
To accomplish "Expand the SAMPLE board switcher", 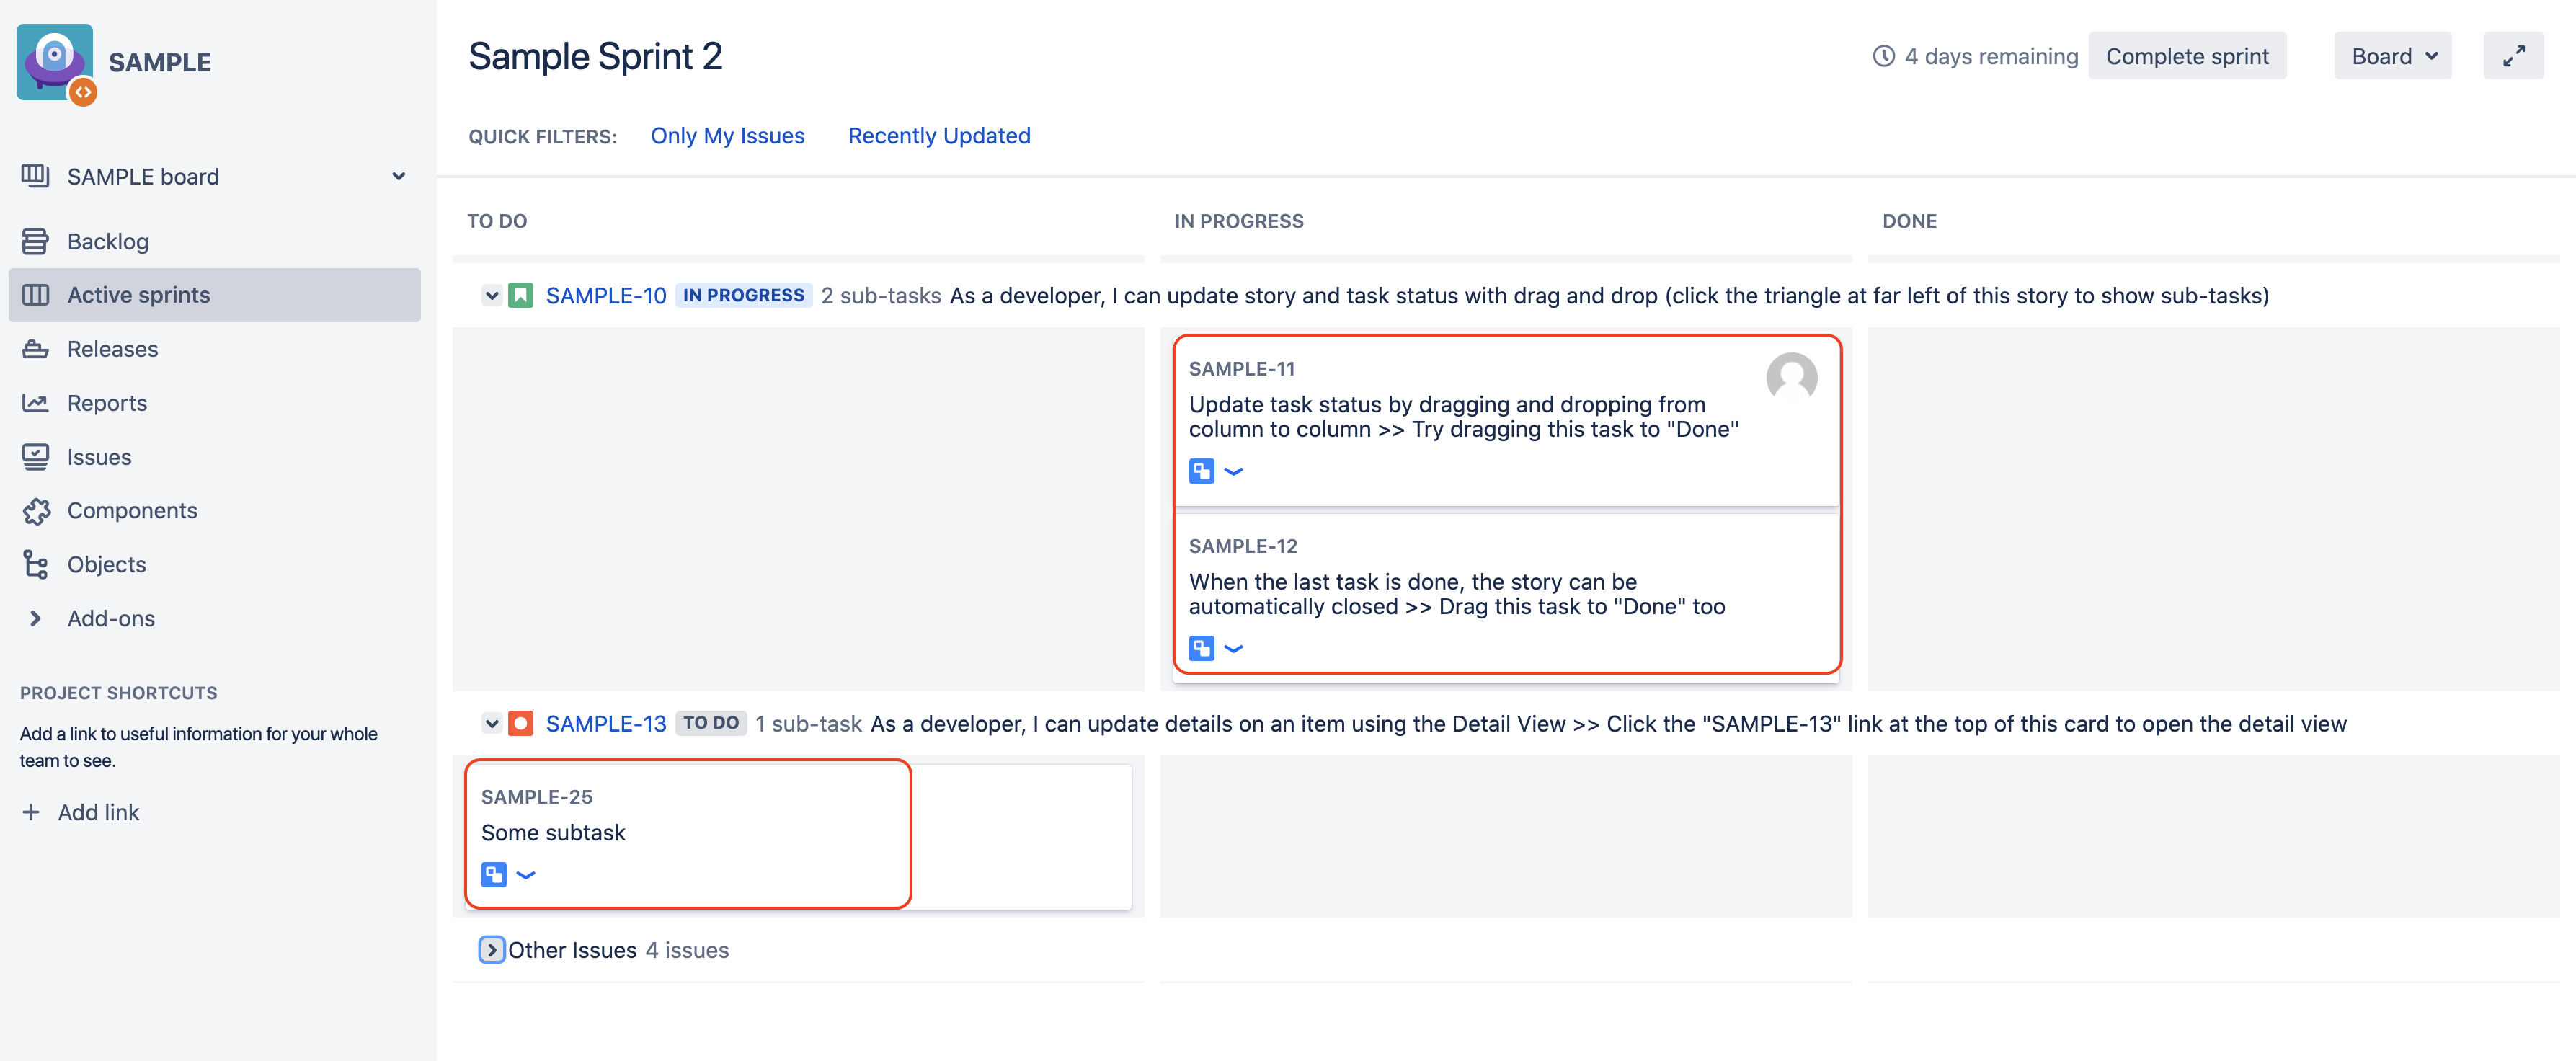I will pos(398,177).
